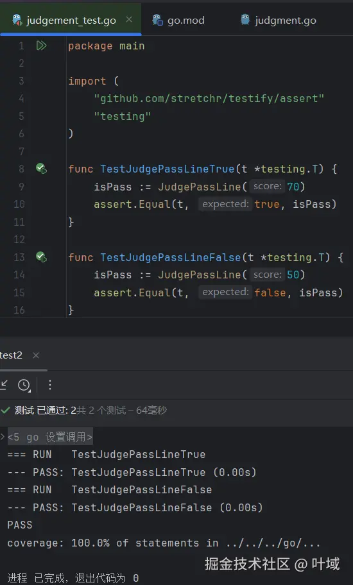Viewport: 353px width, 585px height.
Task: Click the testify/assert import string
Action: (x=209, y=99)
